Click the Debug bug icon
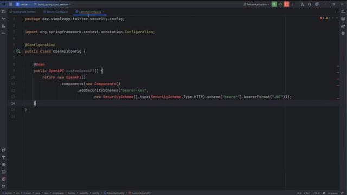This screenshot has width=347, height=195. [x=280, y=4]
